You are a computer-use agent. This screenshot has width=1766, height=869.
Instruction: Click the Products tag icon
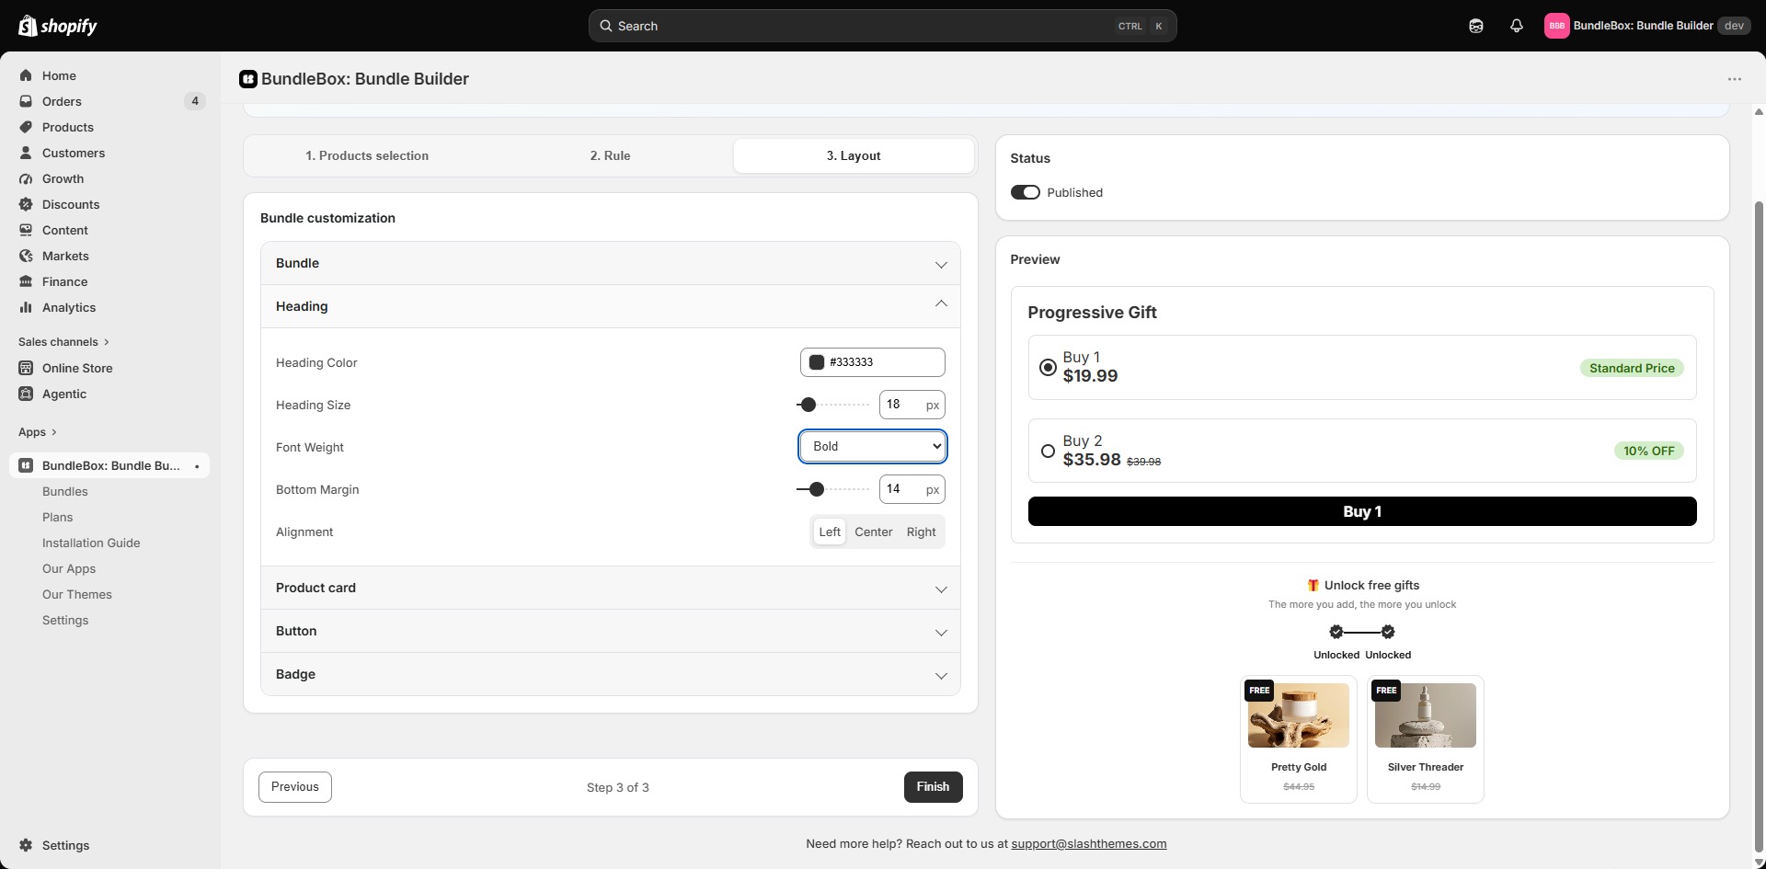coord(26,127)
